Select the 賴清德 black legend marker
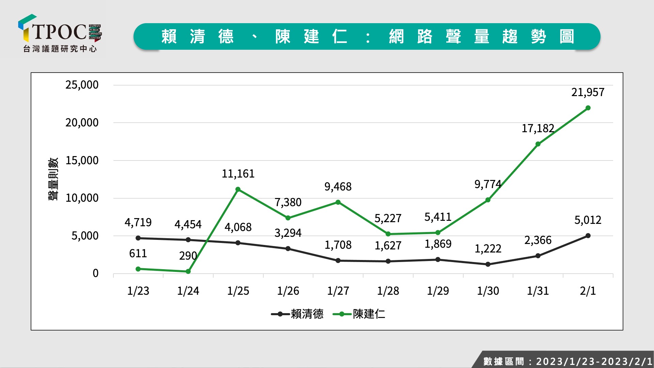The height and width of the screenshot is (368, 654). coord(280,314)
